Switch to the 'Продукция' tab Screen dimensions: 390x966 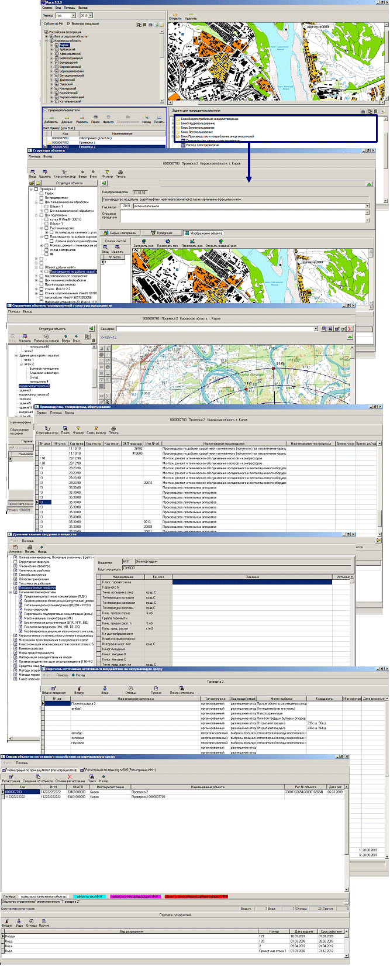(161, 233)
